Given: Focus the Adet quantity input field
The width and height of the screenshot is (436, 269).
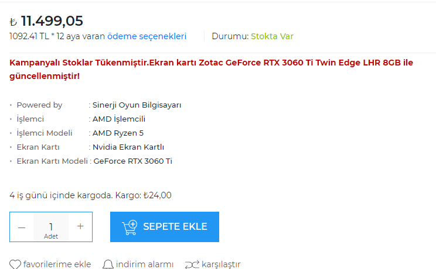Looking at the screenshot, I should pos(51,227).
